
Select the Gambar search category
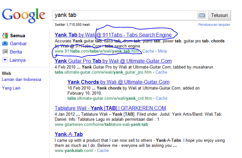point(18,44)
